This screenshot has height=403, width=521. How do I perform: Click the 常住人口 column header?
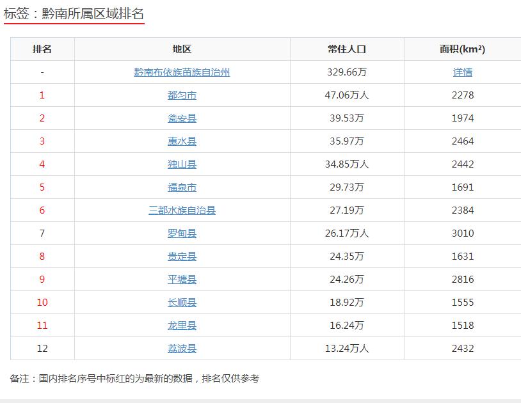point(346,49)
